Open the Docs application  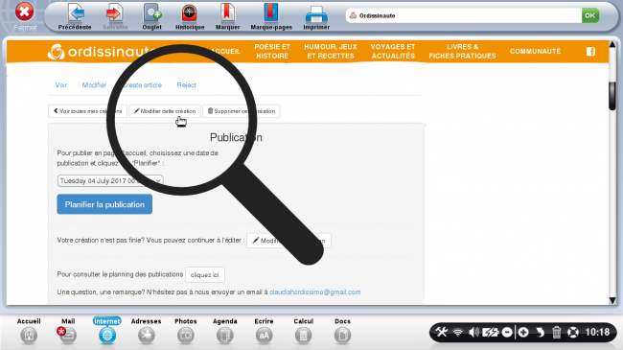342,331
